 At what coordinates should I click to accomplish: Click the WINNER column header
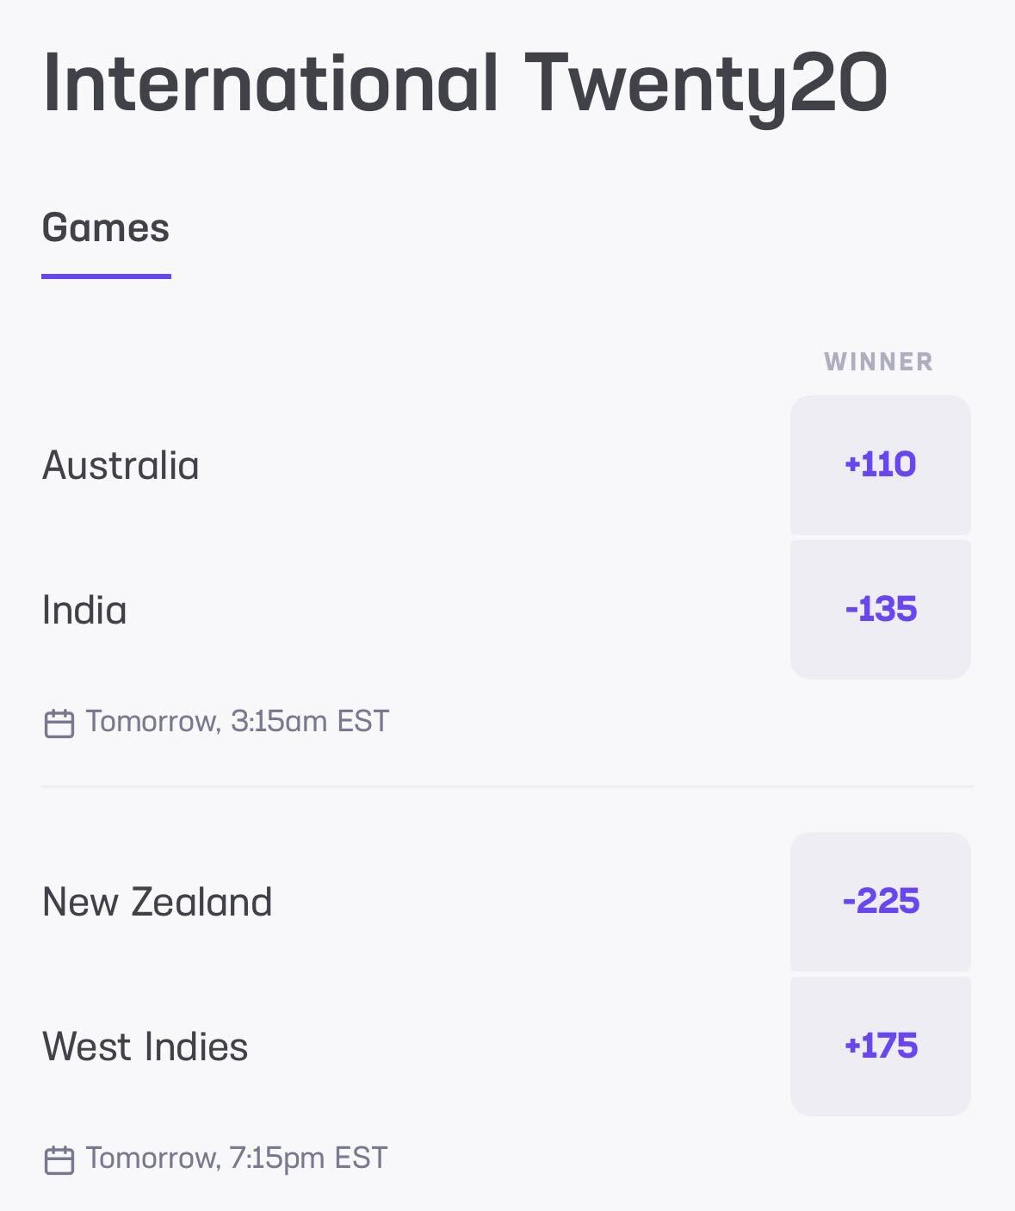pos(878,362)
